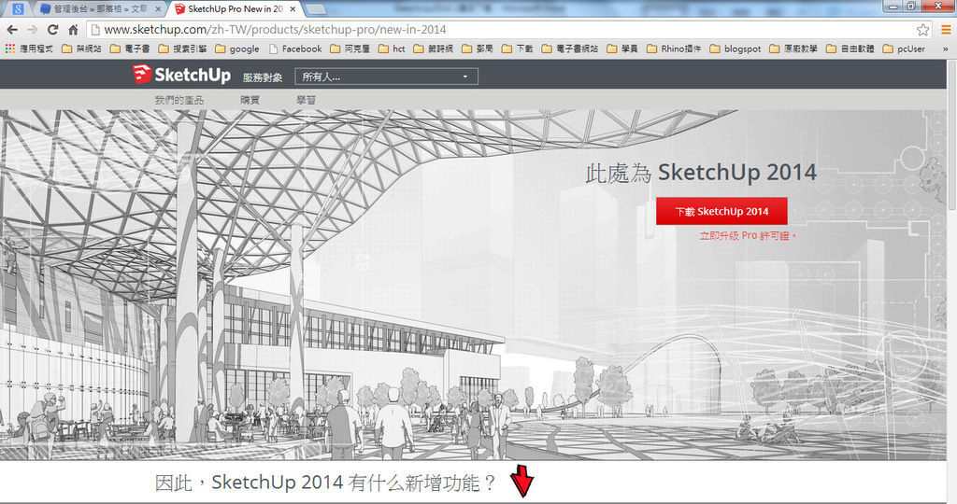Follow the 立即升級 Pro 許可證 link

pyautogui.click(x=748, y=236)
